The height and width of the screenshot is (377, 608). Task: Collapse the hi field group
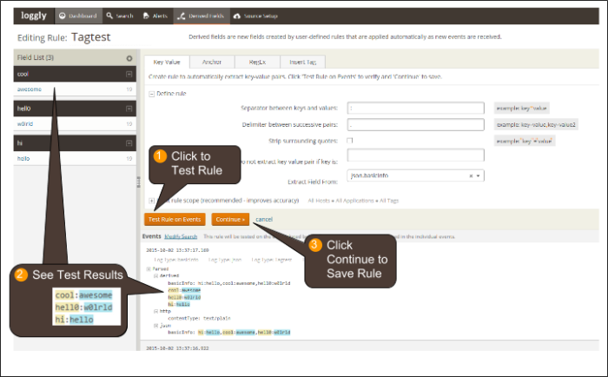coord(129,142)
